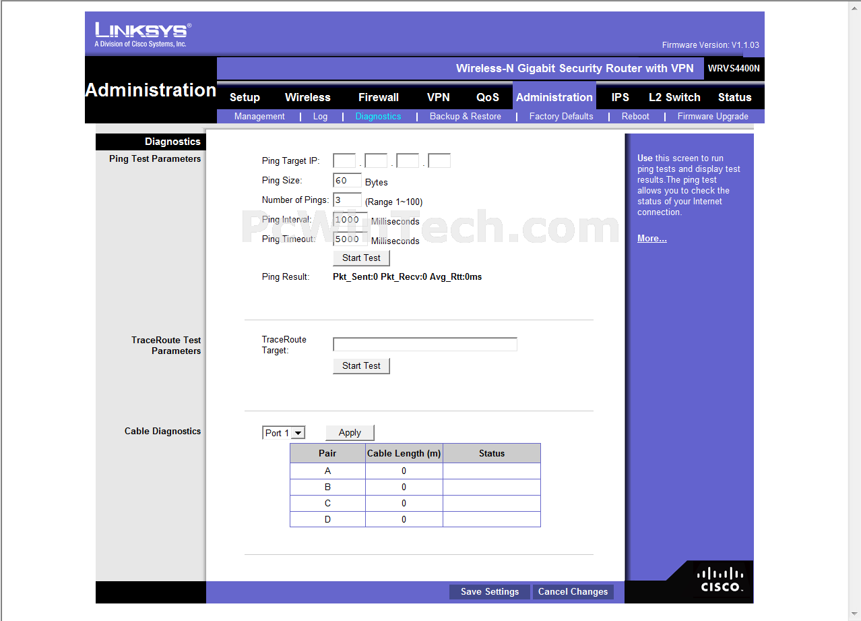861x621 pixels.
Task: Open the Setup tab
Action: [x=245, y=97]
